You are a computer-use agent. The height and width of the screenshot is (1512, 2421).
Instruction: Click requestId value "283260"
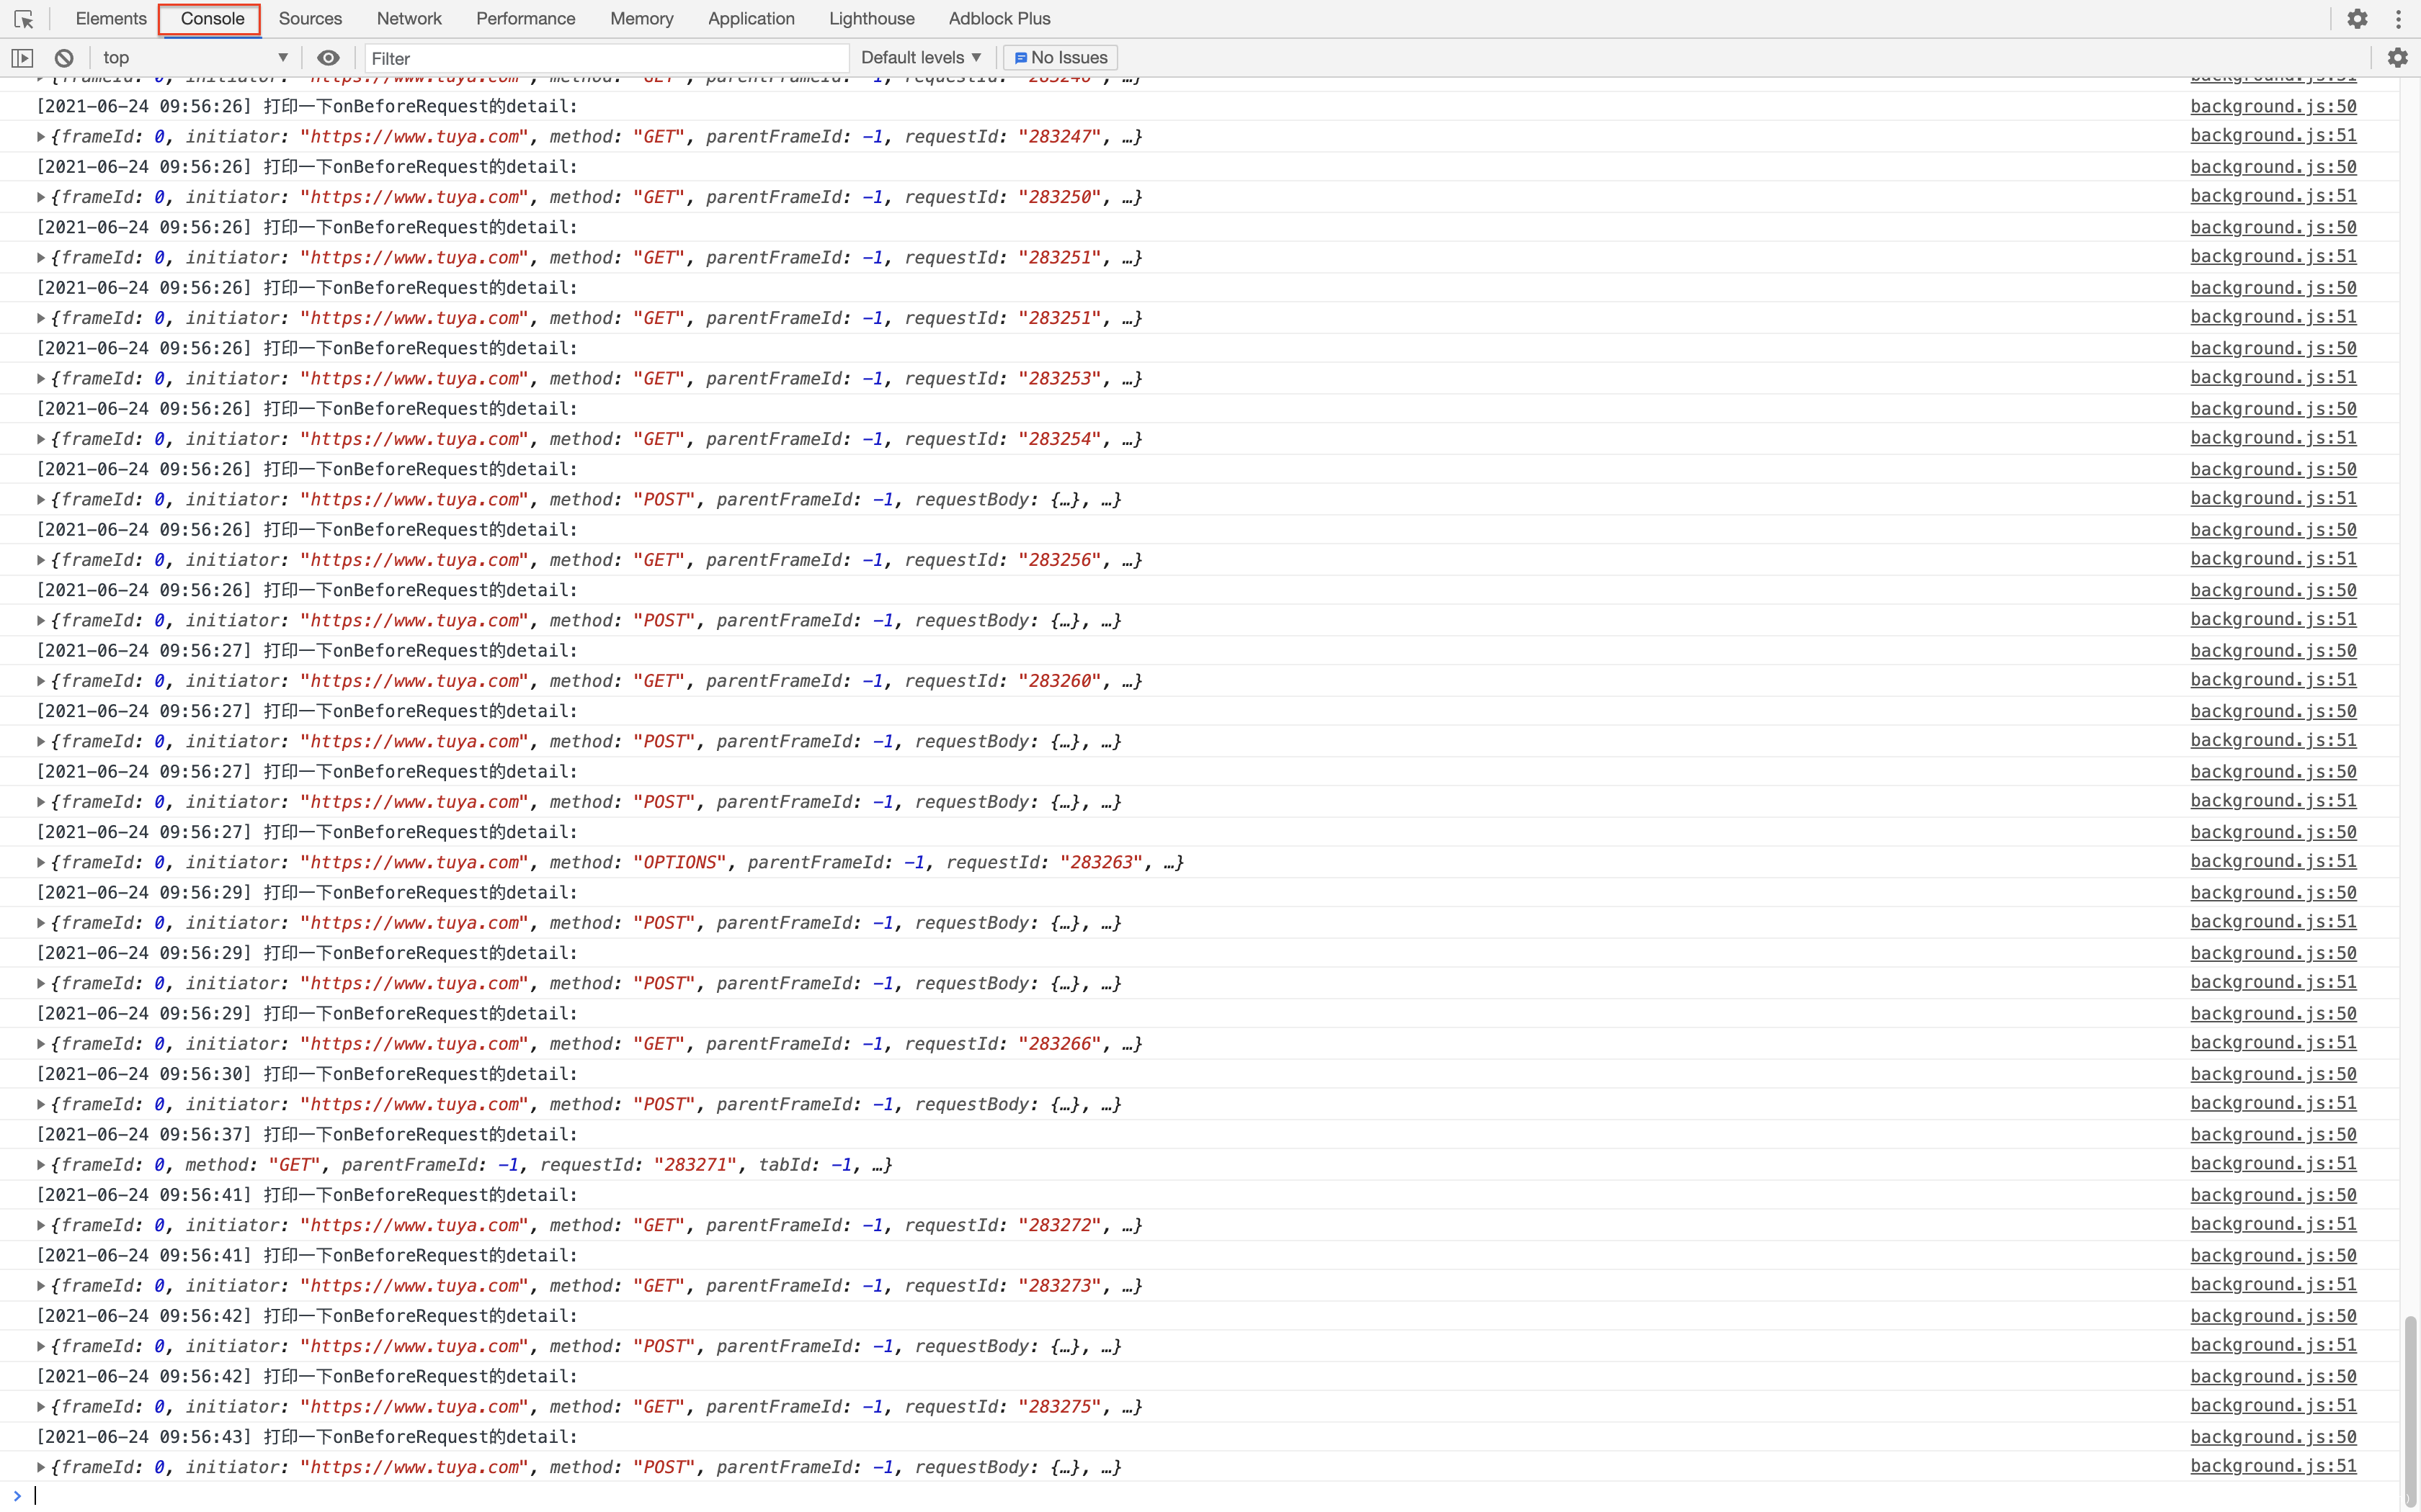[1059, 681]
